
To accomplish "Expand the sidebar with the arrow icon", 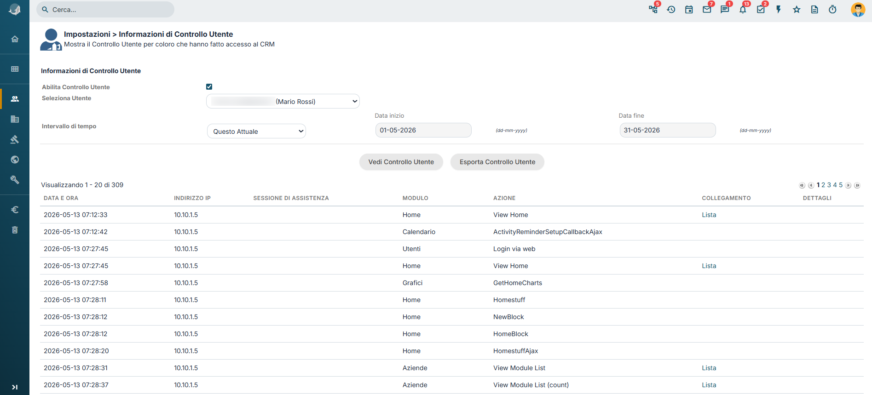I will 15,387.
